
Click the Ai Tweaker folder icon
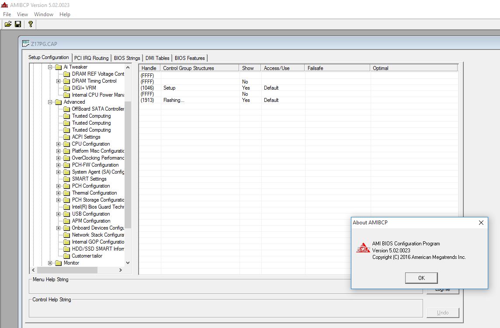(x=59, y=67)
